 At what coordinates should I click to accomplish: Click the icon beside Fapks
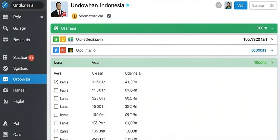pos(5,101)
